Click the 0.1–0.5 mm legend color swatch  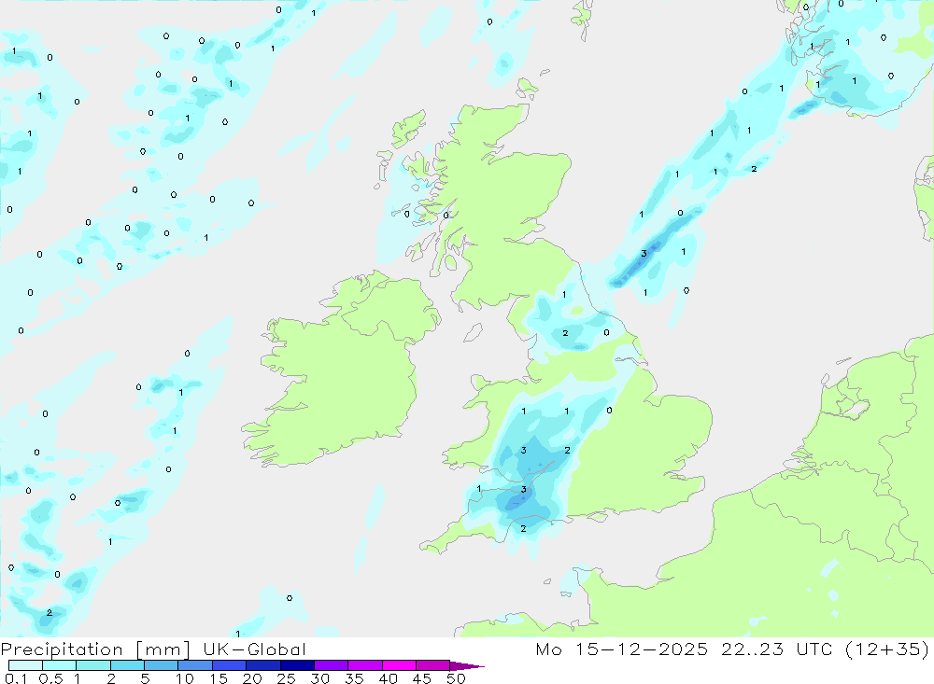pyautogui.click(x=25, y=665)
